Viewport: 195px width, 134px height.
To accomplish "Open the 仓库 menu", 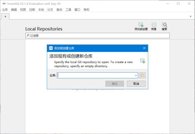I will click(5, 10).
